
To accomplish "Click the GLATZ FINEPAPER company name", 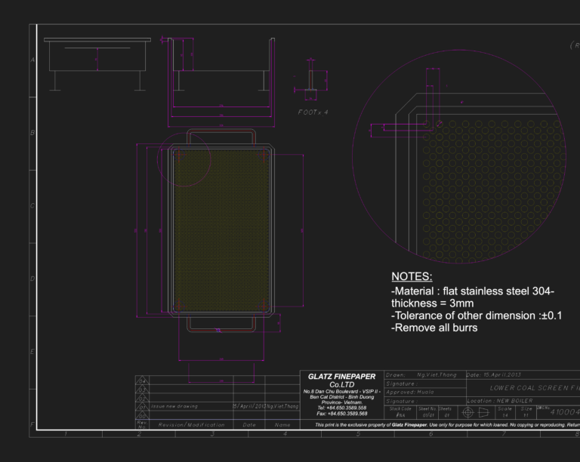I will [342, 377].
